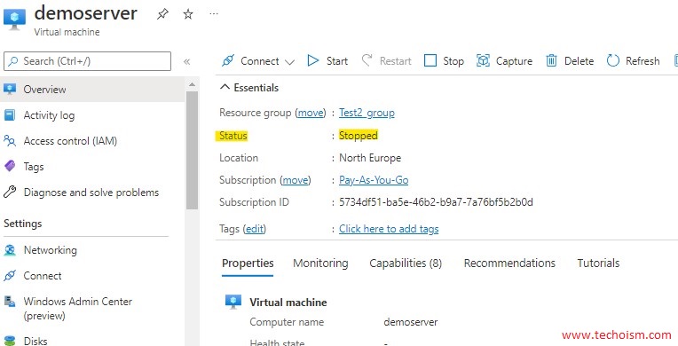Collapse the left sidebar menu
The image size is (678, 346).
coord(186,61)
